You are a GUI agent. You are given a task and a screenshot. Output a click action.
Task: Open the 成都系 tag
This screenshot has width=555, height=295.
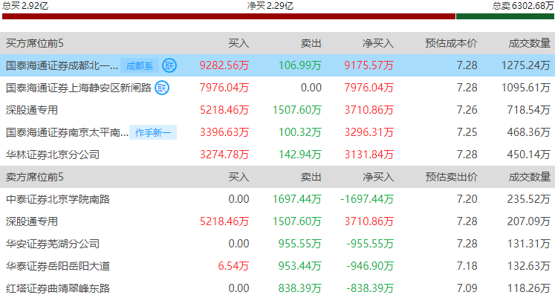(140, 66)
